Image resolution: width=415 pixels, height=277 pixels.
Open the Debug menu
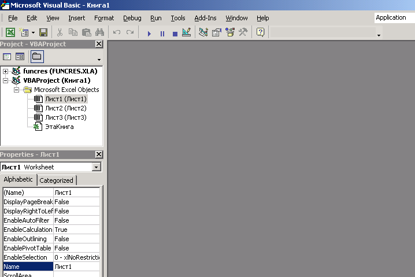(x=132, y=18)
